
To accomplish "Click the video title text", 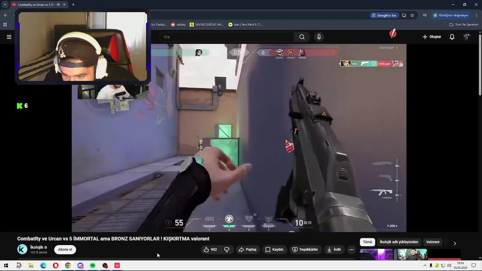I will click(x=113, y=239).
